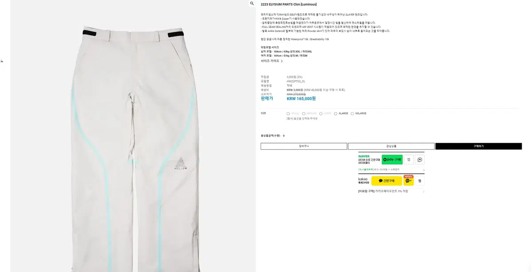
Task: Expand the Naver benefits info arrow
Action: pyautogui.click(x=424, y=170)
